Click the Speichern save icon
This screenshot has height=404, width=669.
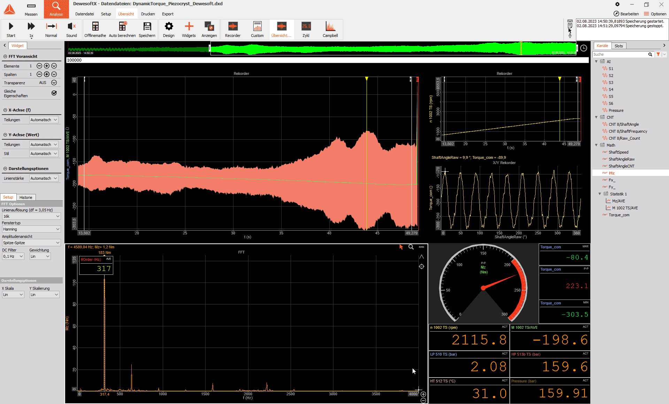point(147,26)
